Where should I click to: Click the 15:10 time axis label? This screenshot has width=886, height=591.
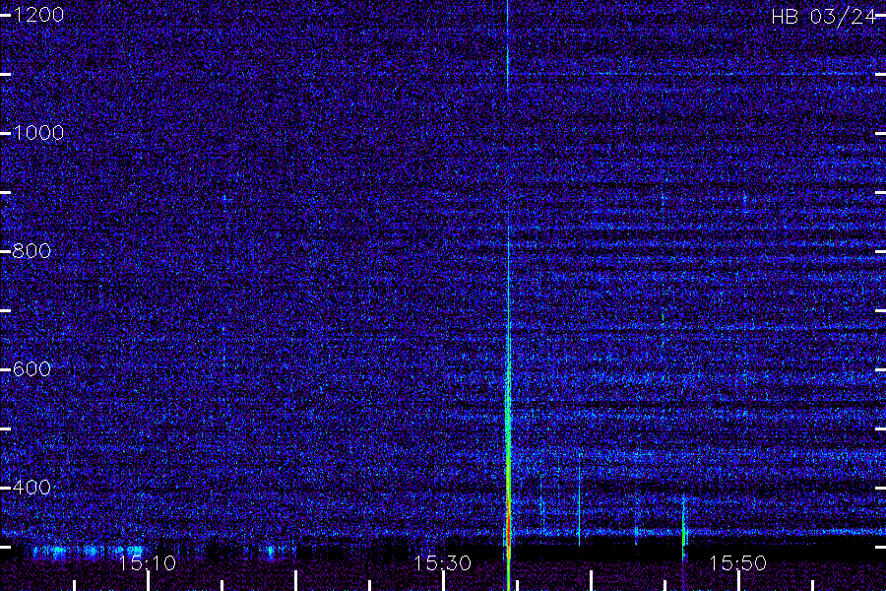148,563
